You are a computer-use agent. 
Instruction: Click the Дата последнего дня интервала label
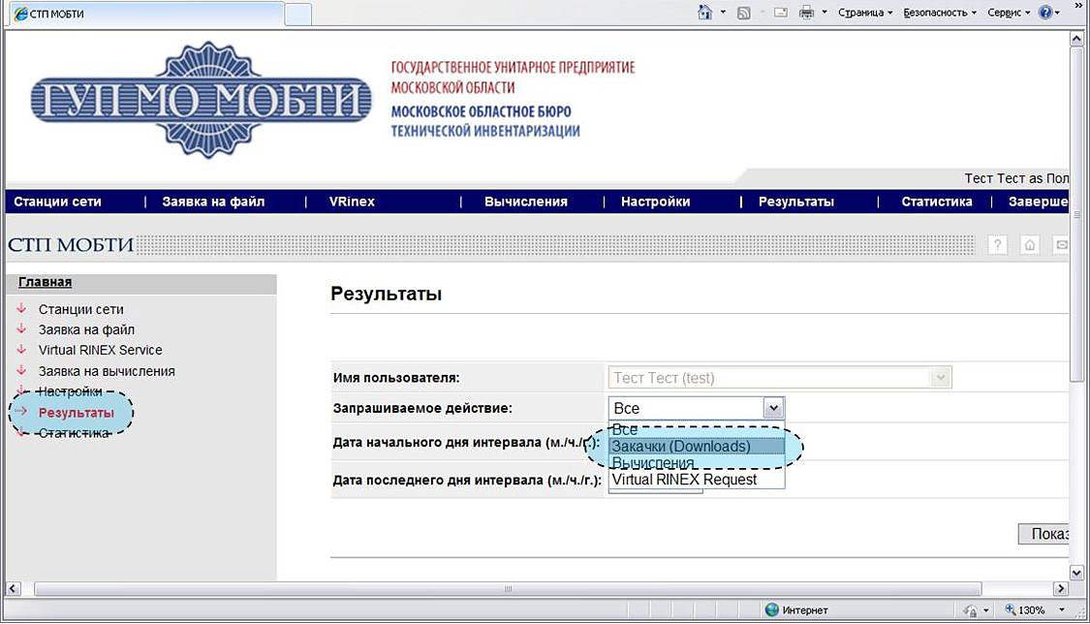coord(467,480)
